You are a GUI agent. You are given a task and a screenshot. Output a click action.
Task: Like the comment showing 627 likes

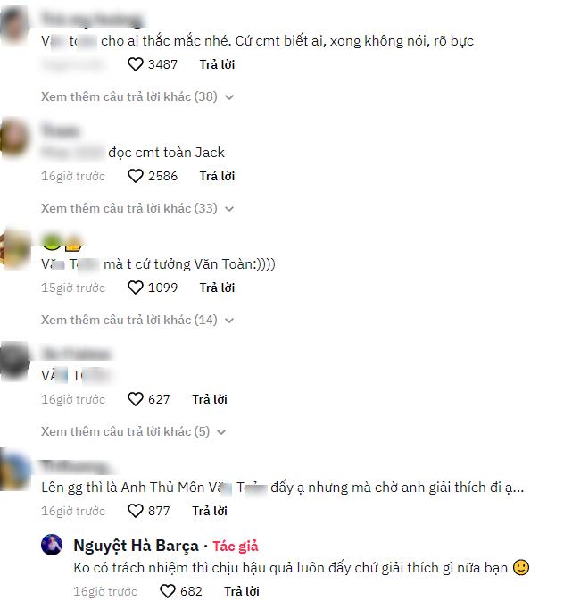[136, 399]
